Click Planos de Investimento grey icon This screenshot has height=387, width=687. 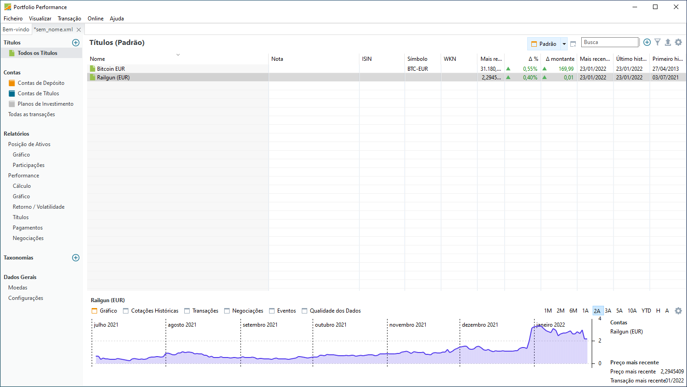point(12,104)
